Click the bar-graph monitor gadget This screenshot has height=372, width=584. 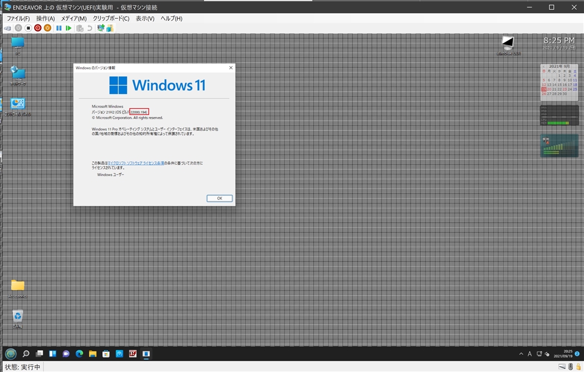(x=559, y=146)
